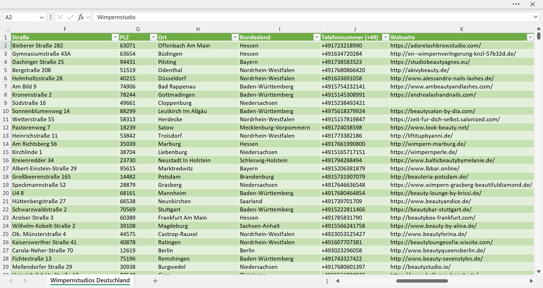Open the Webseite column filter dropdown
The width and height of the screenshot is (543, 288).
click(x=530, y=37)
